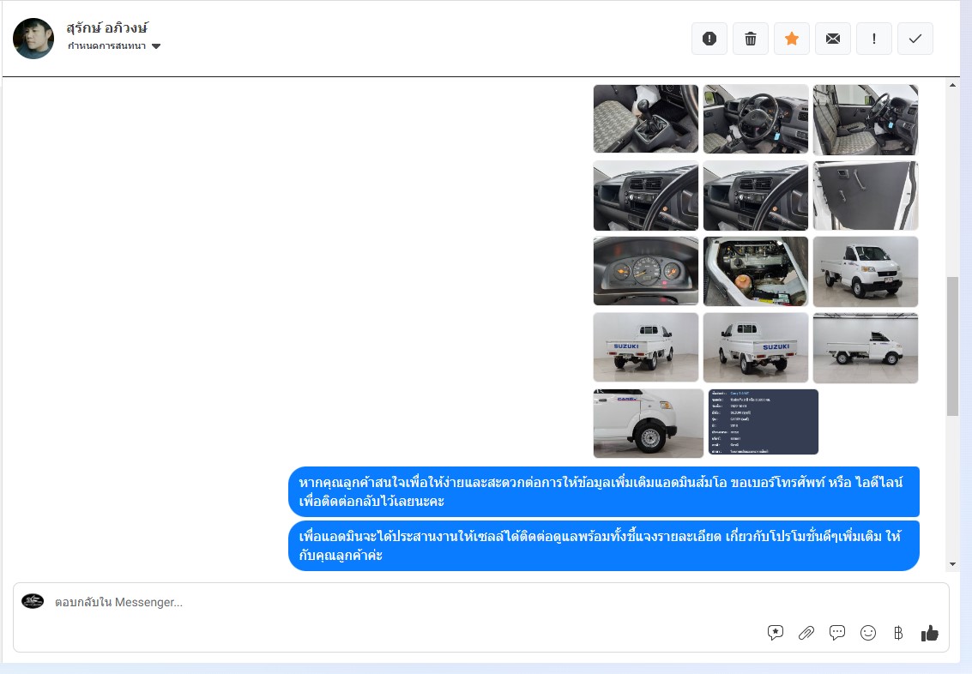Click the Baht currency payment icon
Screen dimensions: 972x674
(x=898, y=633)
